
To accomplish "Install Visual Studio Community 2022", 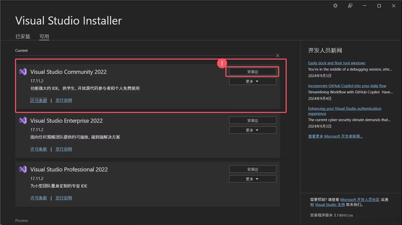I will click(x=253, y=72).
